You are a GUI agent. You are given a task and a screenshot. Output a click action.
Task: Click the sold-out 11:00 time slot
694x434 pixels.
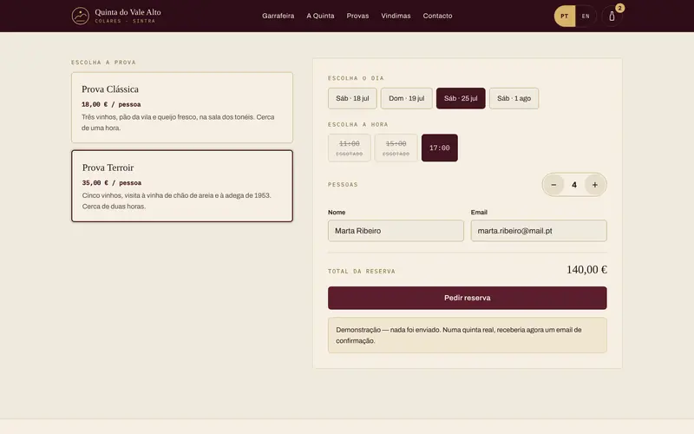(x=350, y=148)
